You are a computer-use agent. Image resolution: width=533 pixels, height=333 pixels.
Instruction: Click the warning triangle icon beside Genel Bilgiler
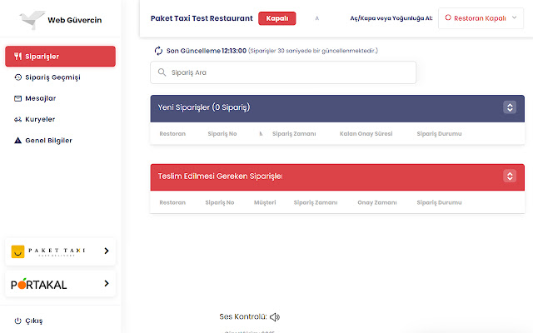pos(17,141)
